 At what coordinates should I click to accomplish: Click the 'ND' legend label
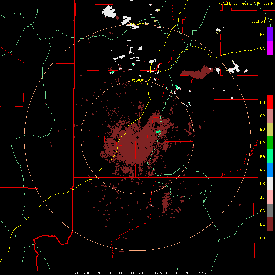[262, 238]
